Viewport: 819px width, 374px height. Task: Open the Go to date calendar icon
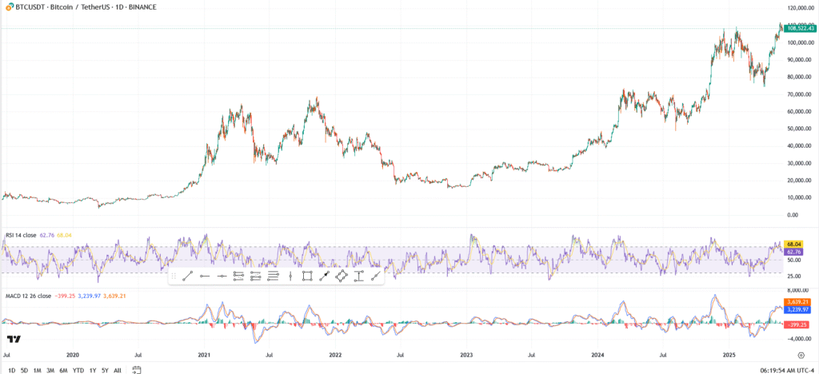(x=137, y=370)
